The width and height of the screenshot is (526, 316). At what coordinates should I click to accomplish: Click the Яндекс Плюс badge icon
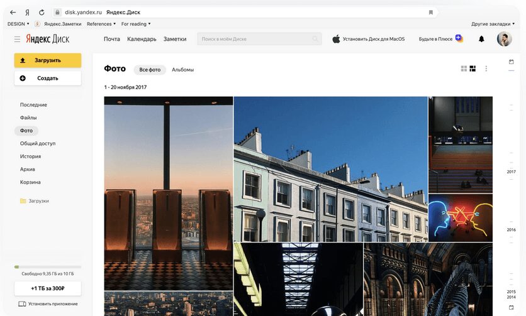(x=459, y=38)
